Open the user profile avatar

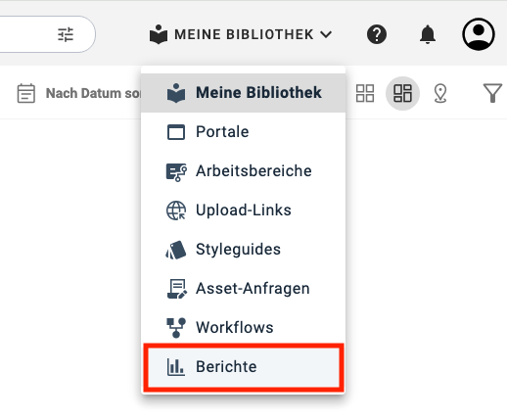(479, 34)
